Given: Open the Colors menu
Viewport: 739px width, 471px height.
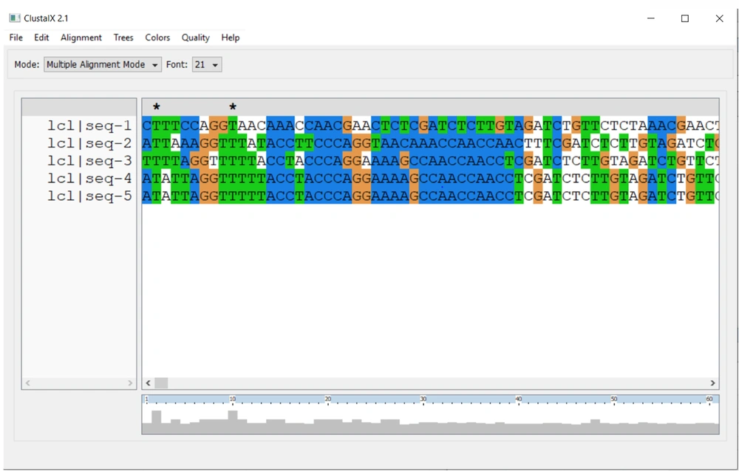Looking at the screenshot, I should click(157, 38).
